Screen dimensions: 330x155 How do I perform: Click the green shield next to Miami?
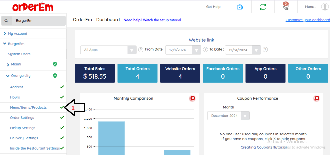tap(55, 64)
